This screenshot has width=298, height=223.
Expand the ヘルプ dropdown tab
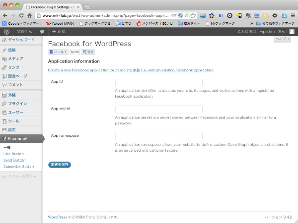[282, 39]
